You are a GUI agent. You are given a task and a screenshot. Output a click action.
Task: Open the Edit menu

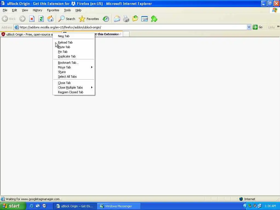(14, 10)
